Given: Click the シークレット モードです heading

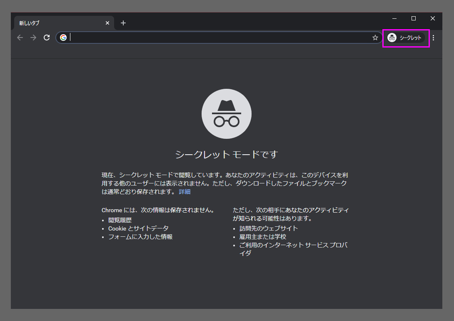Looking at the screenshot, I should (227, 154).
